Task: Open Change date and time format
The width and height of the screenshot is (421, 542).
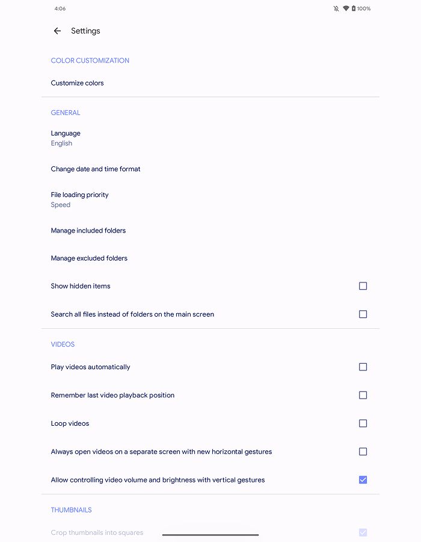Action: pos(96,169)
